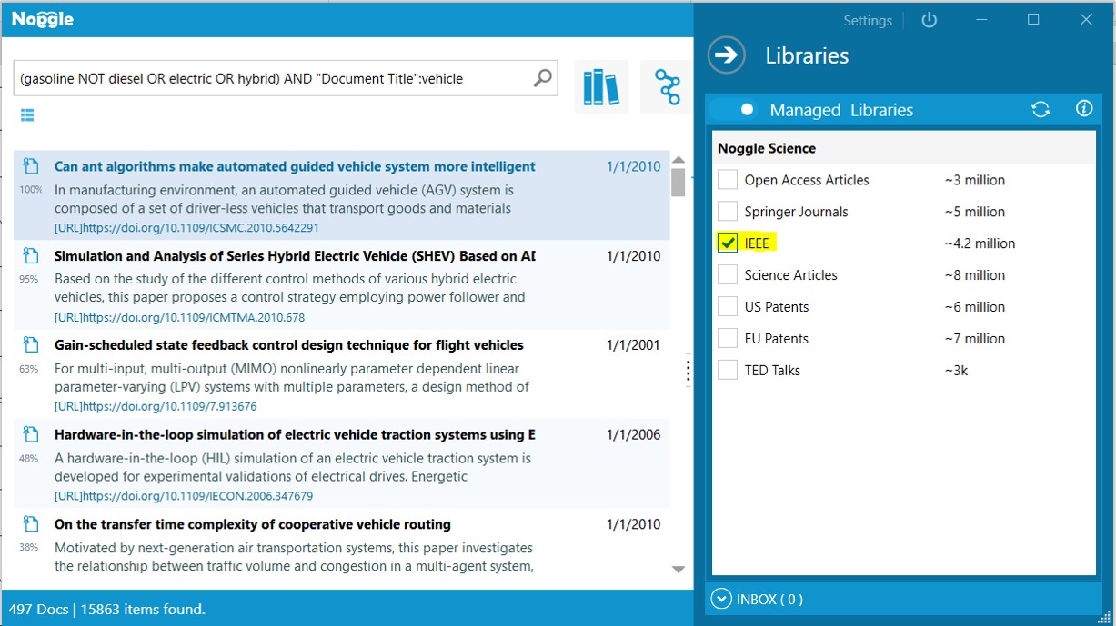Check the Springer Journals library

[x=728, y=212]
